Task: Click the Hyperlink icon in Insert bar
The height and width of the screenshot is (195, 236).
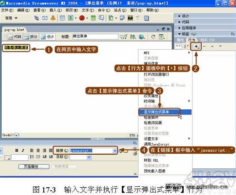Action: coord(36,18)
